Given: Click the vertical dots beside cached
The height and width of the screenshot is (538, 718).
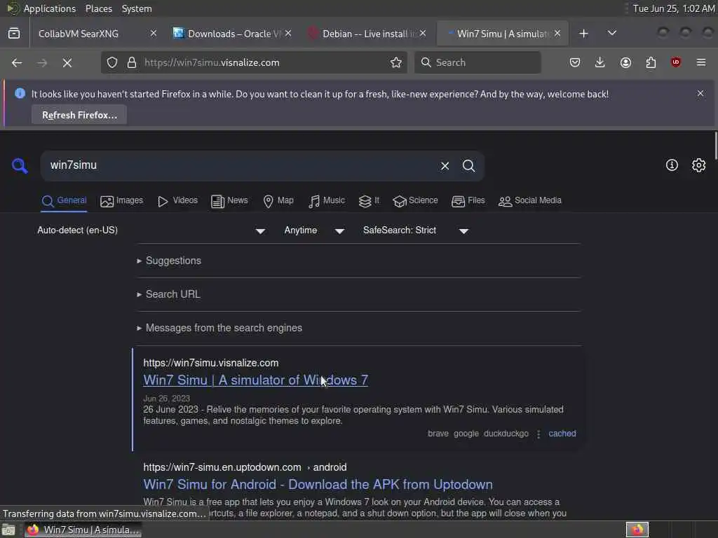Looking at the screenshot, I should [x=538, y=434].
